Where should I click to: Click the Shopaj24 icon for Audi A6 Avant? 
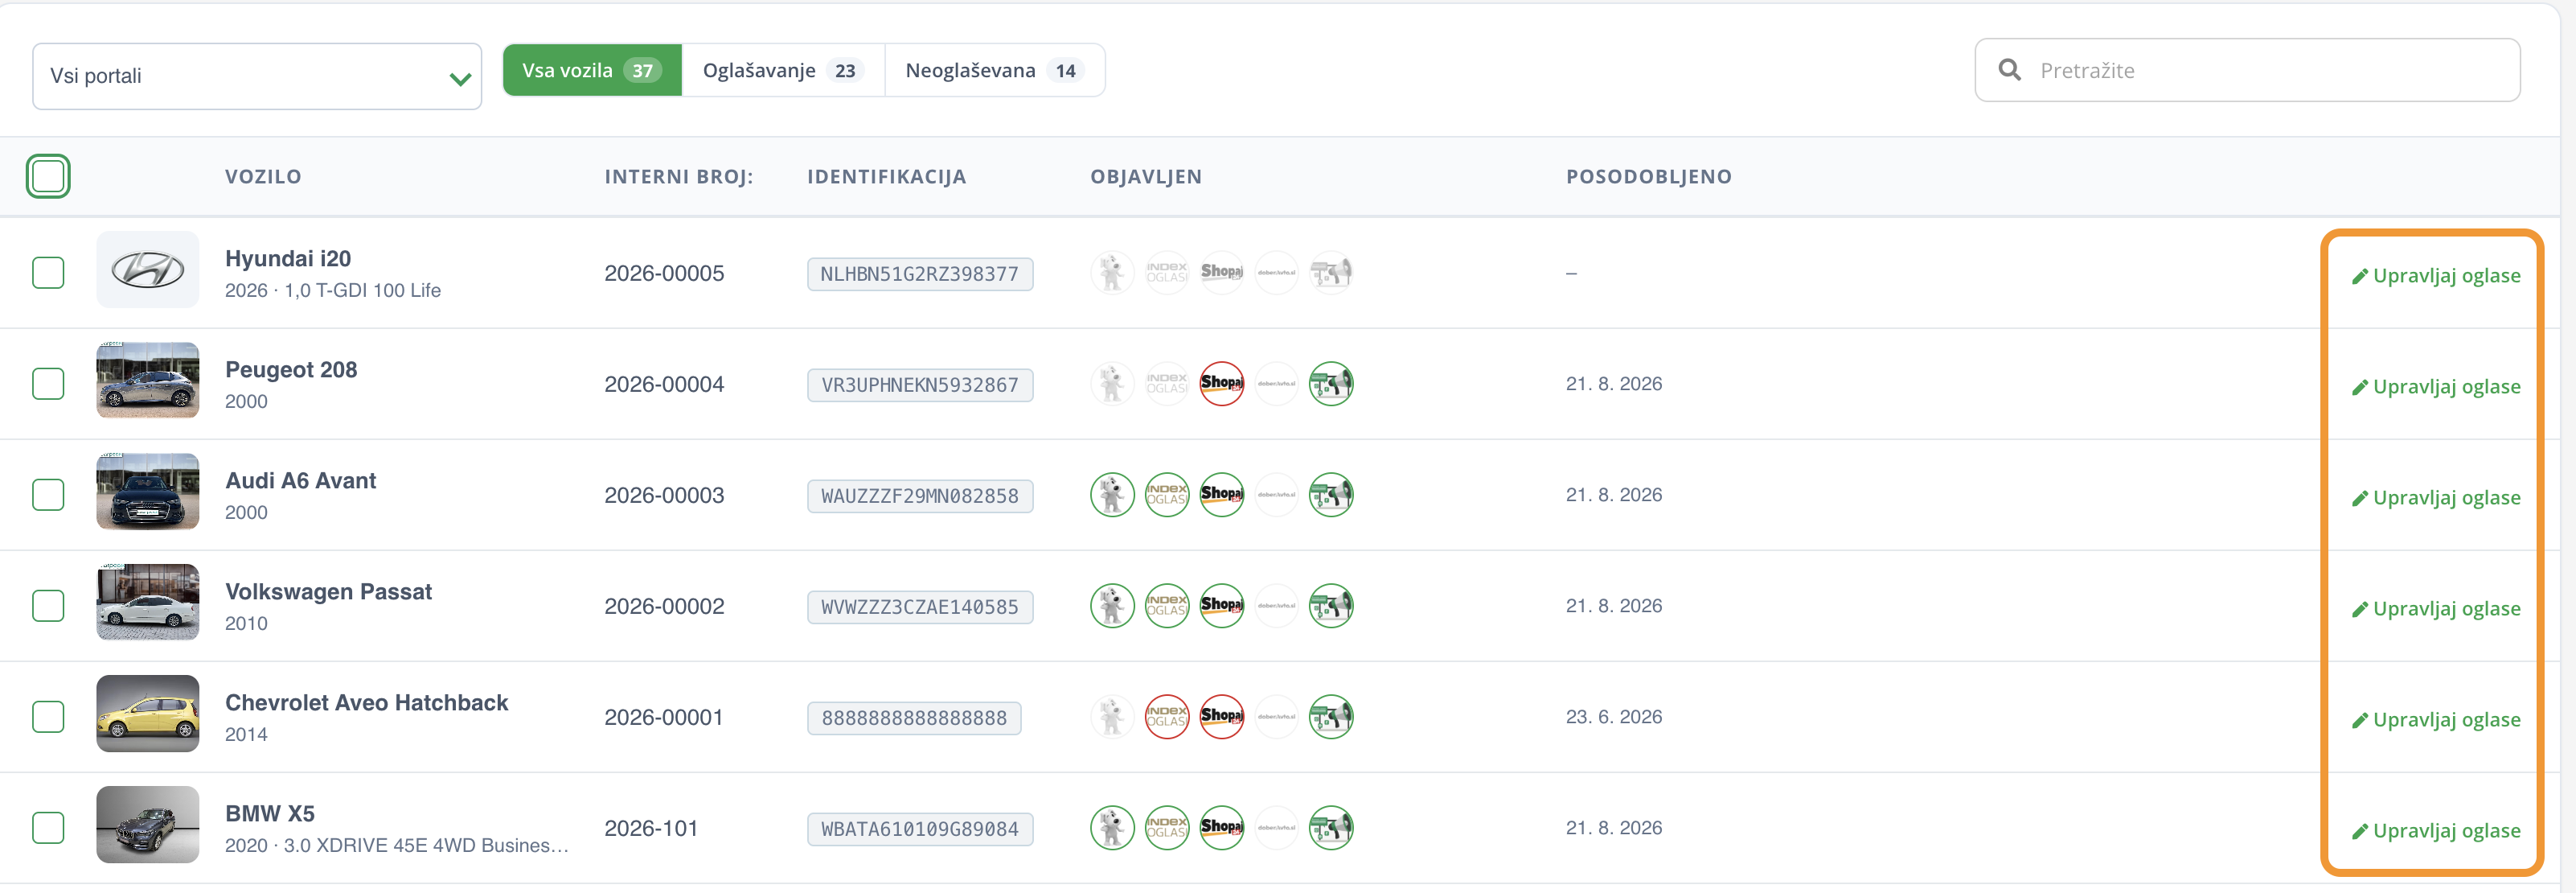coord(1222,495)
